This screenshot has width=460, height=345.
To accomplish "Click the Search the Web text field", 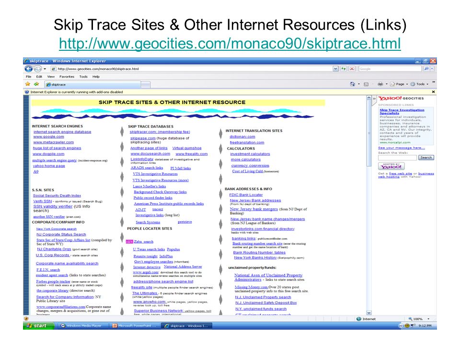I will [397, 158].
